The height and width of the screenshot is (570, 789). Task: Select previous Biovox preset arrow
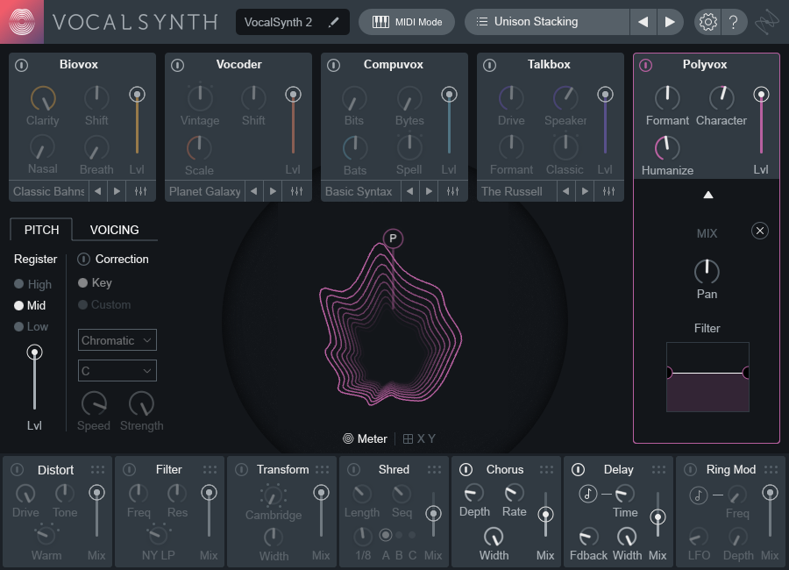pyautogui.click(x=98, y=191)
